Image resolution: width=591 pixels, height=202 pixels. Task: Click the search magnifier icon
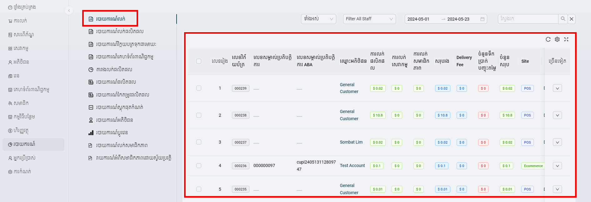(x=563, y=19)
